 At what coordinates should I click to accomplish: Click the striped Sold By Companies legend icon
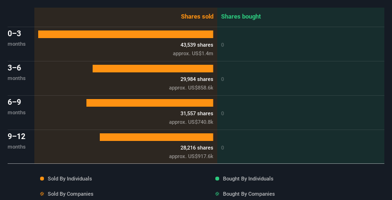(x=42, y=194)
